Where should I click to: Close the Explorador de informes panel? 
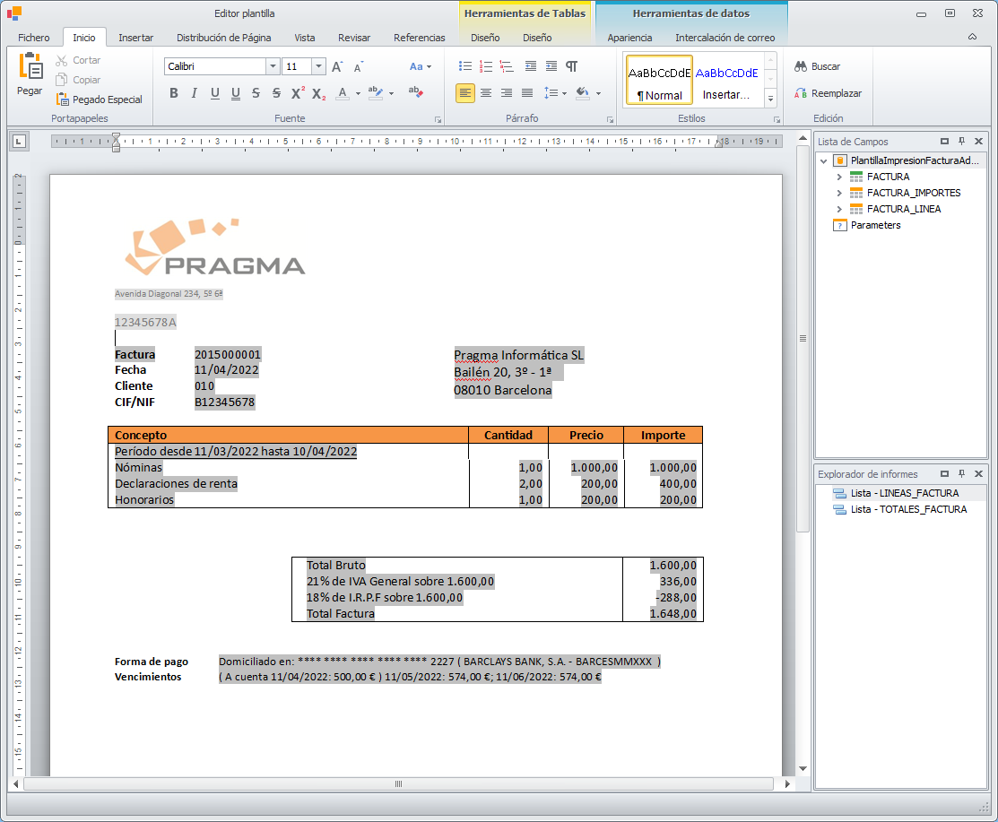pyautogui.click(x=979, y=474)
